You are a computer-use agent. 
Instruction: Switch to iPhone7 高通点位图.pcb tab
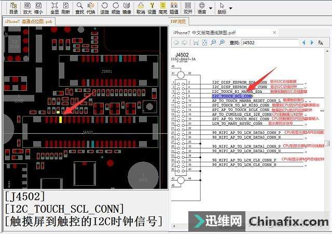pyautogui.click(x=29, y=21)
